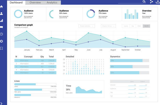This screenshot has height=105, width=160.
Task: Click the Home icon in the sidebar
Action: [2, 7]
